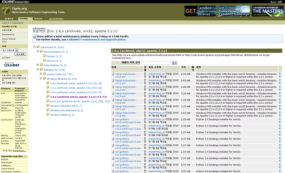Open the ArgoUML featured project link
Screen dimensions: 285x173
coord(19,108)
